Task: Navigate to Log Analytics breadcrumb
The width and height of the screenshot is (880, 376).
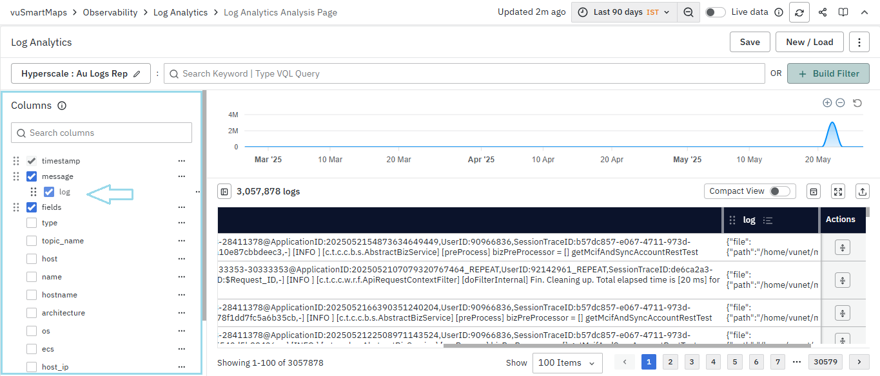Action: 181,12
